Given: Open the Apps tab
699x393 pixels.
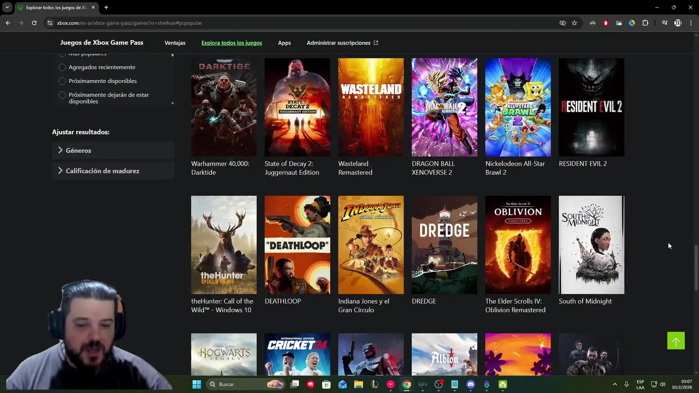Looking at the screenshot, I should coord(284,43).
